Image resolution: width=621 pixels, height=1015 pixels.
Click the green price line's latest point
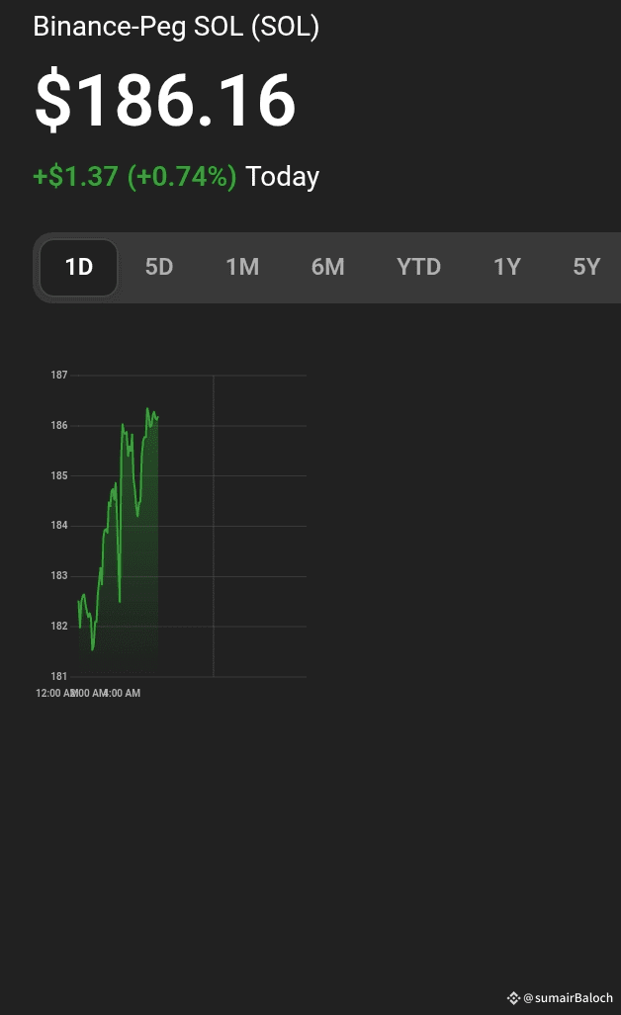click(x=157, y=416)
